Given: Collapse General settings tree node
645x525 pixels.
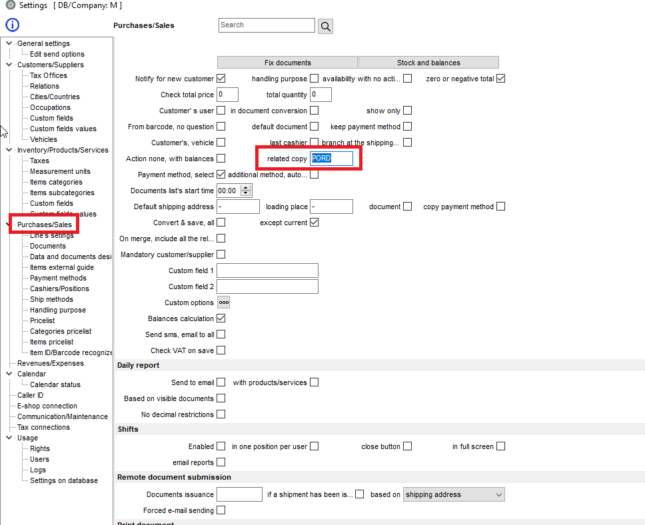Looking at the screenshot, I should 9,43.
